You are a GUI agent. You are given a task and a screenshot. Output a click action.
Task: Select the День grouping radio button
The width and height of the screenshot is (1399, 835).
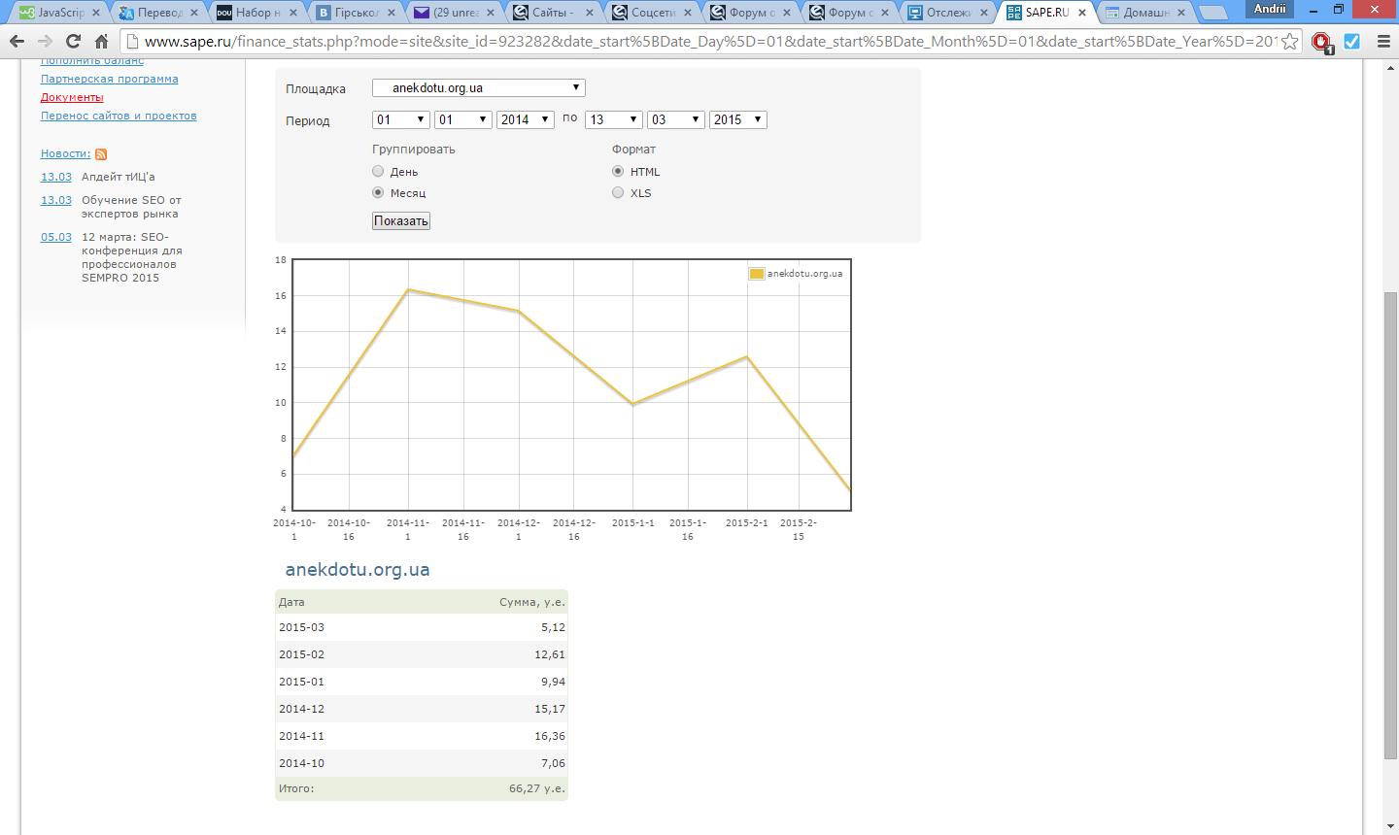tap(378, 172)
